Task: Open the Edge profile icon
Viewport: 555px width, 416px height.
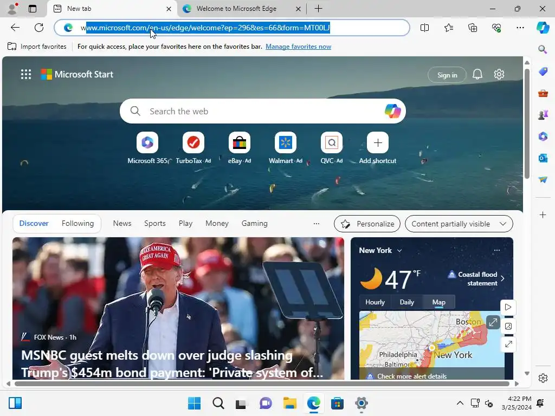Action: pos(12,9)
